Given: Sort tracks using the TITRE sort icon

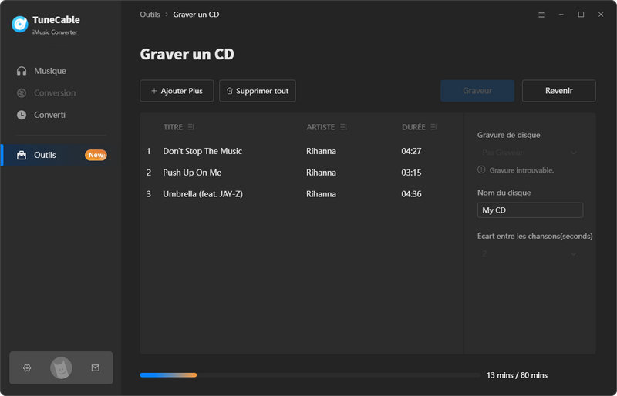Looking at the screenshot, I should [x=190, y=127].
